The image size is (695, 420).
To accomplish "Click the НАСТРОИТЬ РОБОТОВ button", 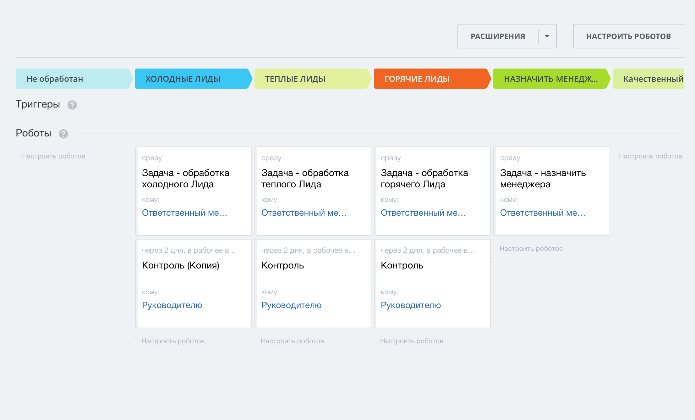I will pyautogui.click(x=628, y=36).
